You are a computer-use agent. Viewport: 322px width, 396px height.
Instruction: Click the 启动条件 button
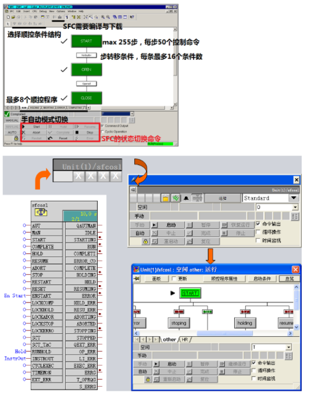click(x=262, y=279)
